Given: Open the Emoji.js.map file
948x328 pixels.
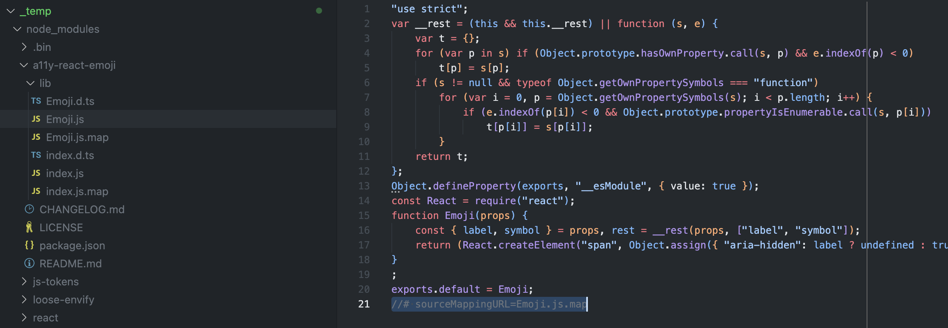Looking at the screenshot, I should tap(77, 137).
